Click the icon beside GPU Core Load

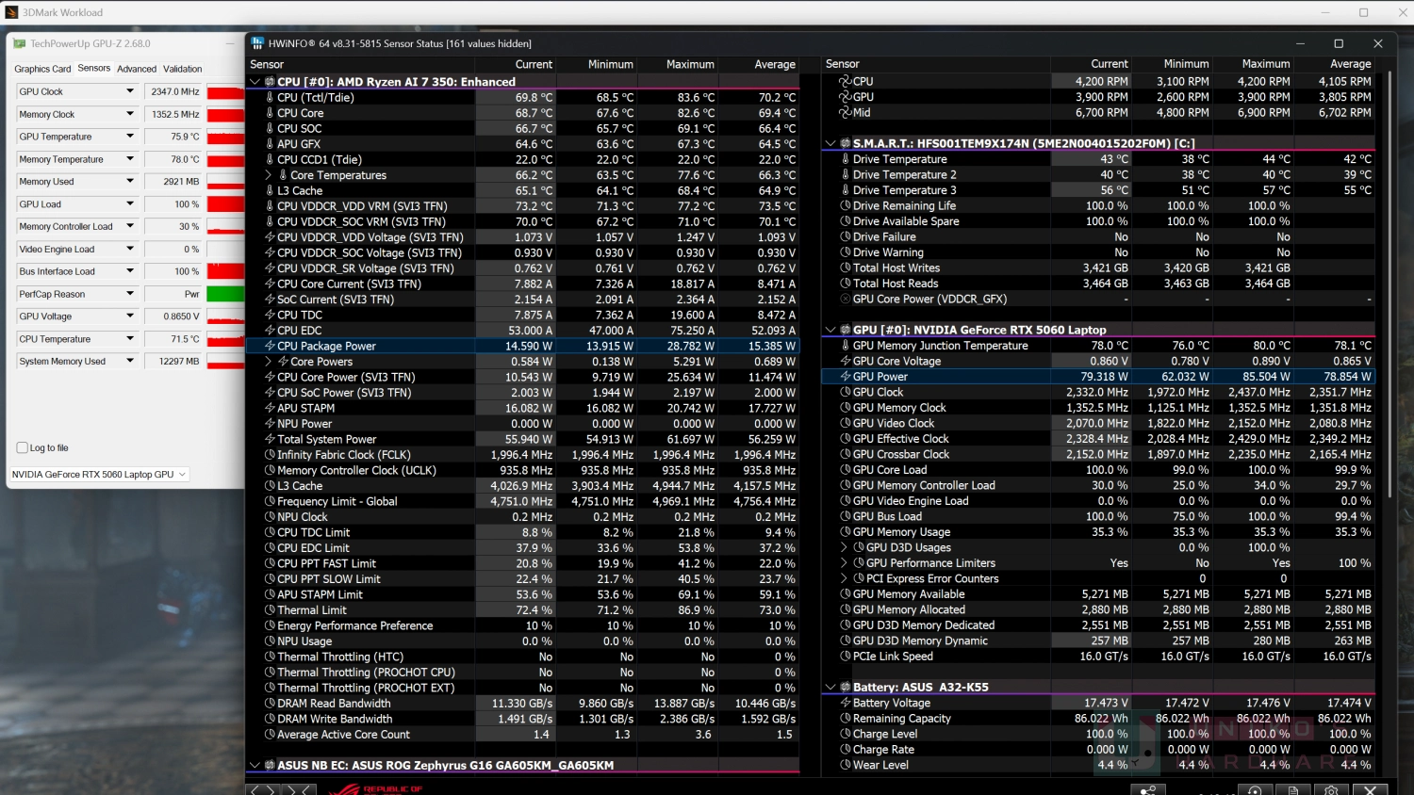[846, 470]
